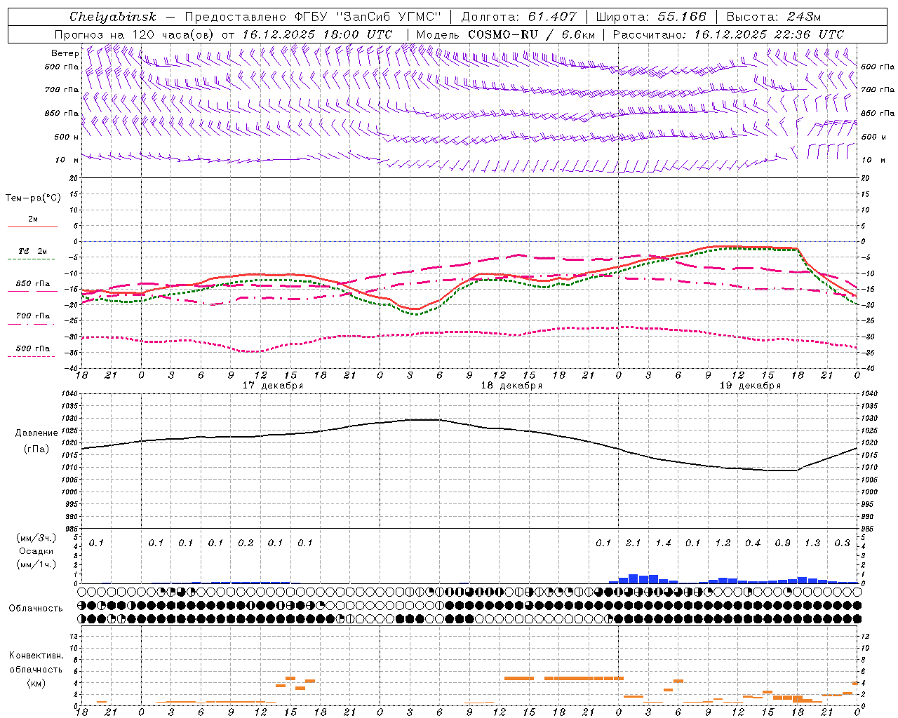Select the 'Предоставлено ФГБУ "ЗапСиб УГМС"' text
The width and height of the screenshot is (898, 718).
click(x=313, y=17)
